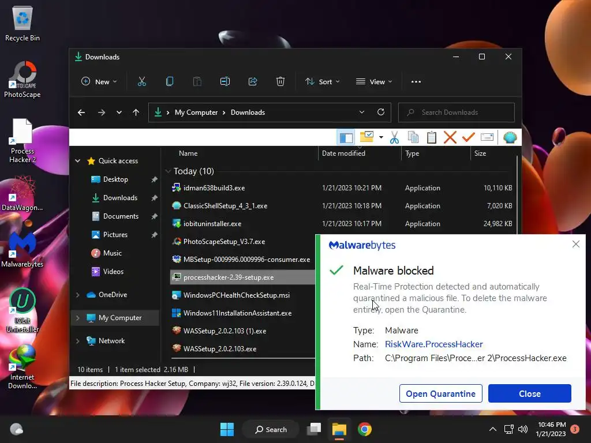Sort by the Date modified column header
The height and width of the screenshot is (443, 591).
343,153
